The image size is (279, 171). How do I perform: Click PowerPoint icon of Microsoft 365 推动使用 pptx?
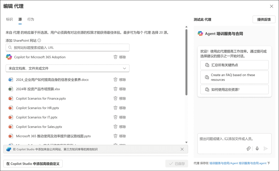(11, 136)
